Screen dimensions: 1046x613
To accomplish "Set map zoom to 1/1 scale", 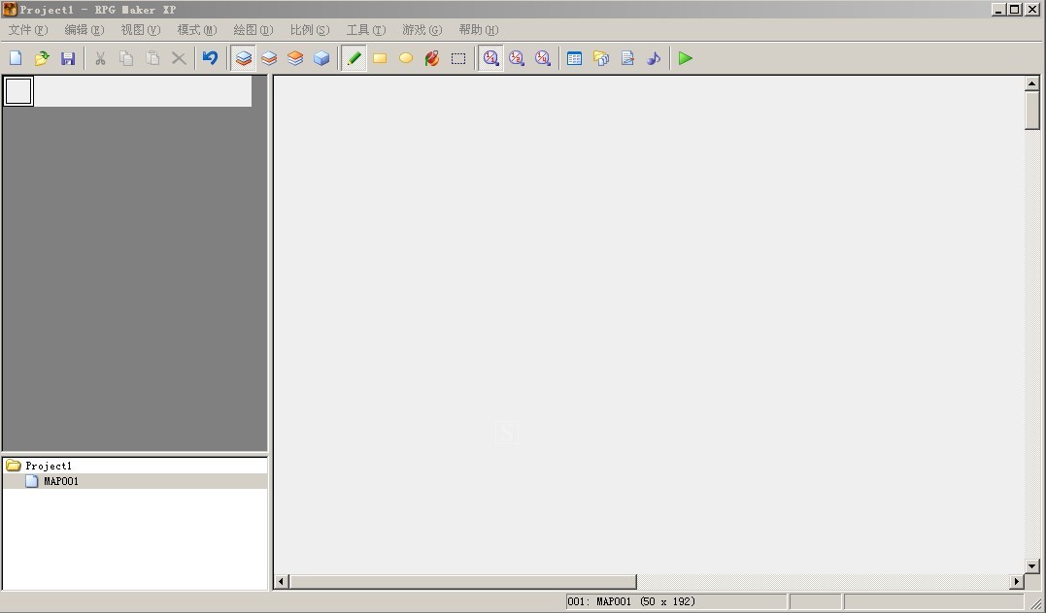I will point(490,58).
